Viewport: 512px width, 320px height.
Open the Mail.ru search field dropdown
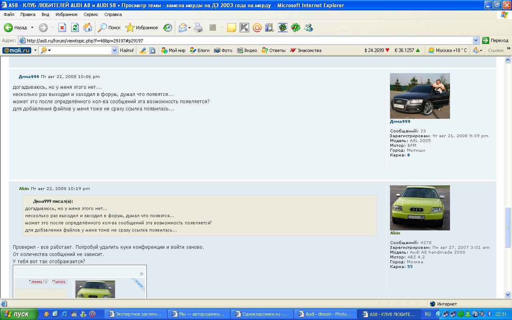(114, 50)
